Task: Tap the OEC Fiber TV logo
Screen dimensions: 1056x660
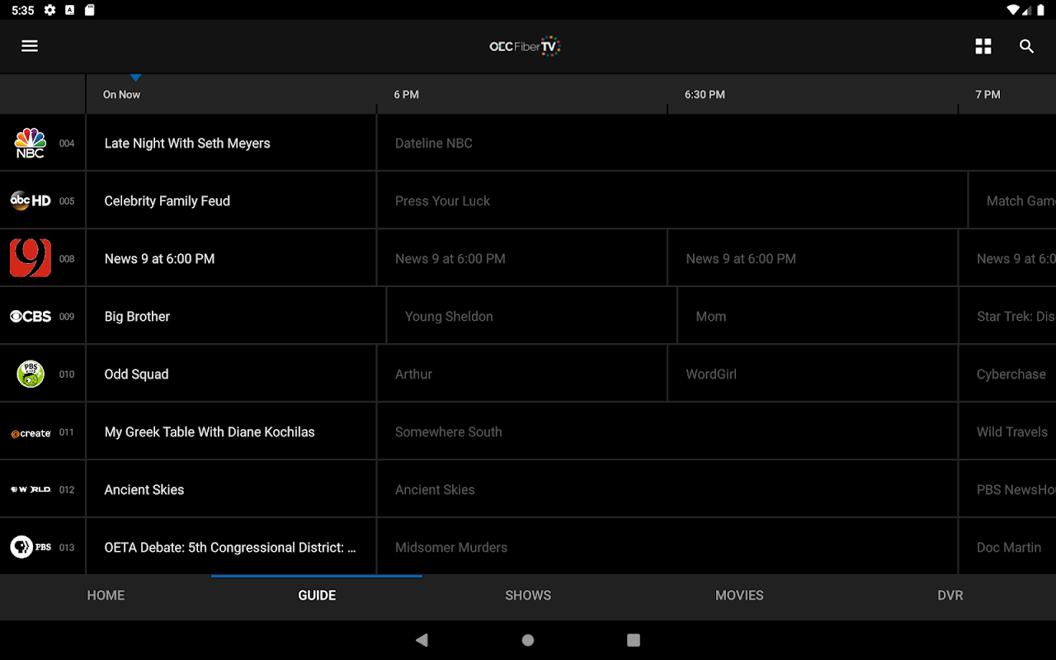Action: [x=525, y=46]
